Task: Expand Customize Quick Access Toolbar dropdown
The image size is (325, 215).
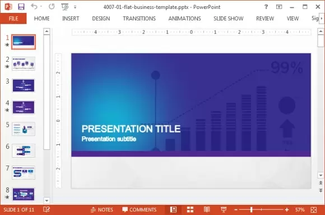Action: (x=75, y=7)
